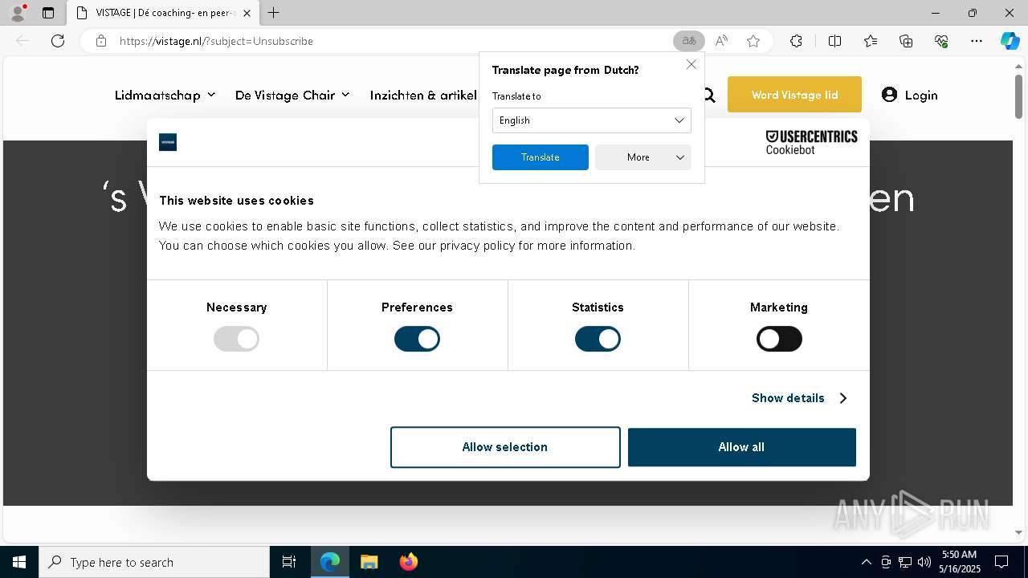This screenshot has width=1028, height=578.
Task: View site information lock icon
Action: (x=101, y=41)
